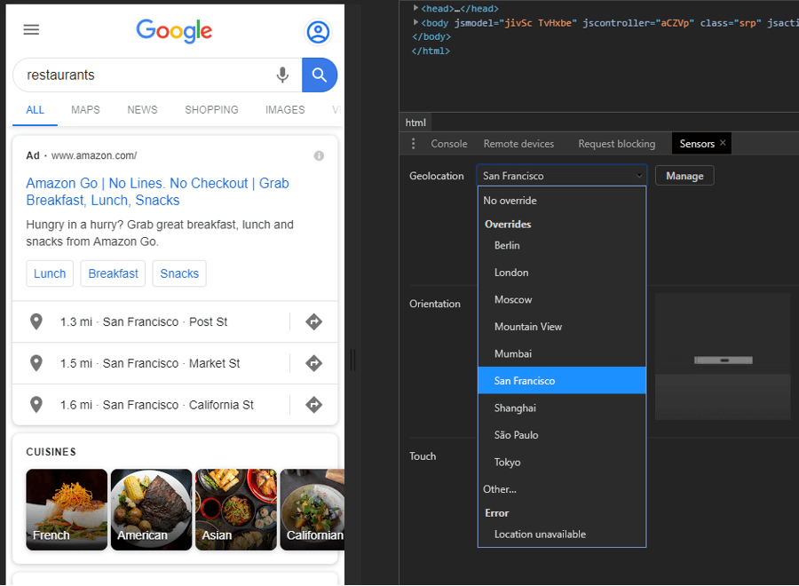Start voice search with the microphone icon

[x=282, y=75]
